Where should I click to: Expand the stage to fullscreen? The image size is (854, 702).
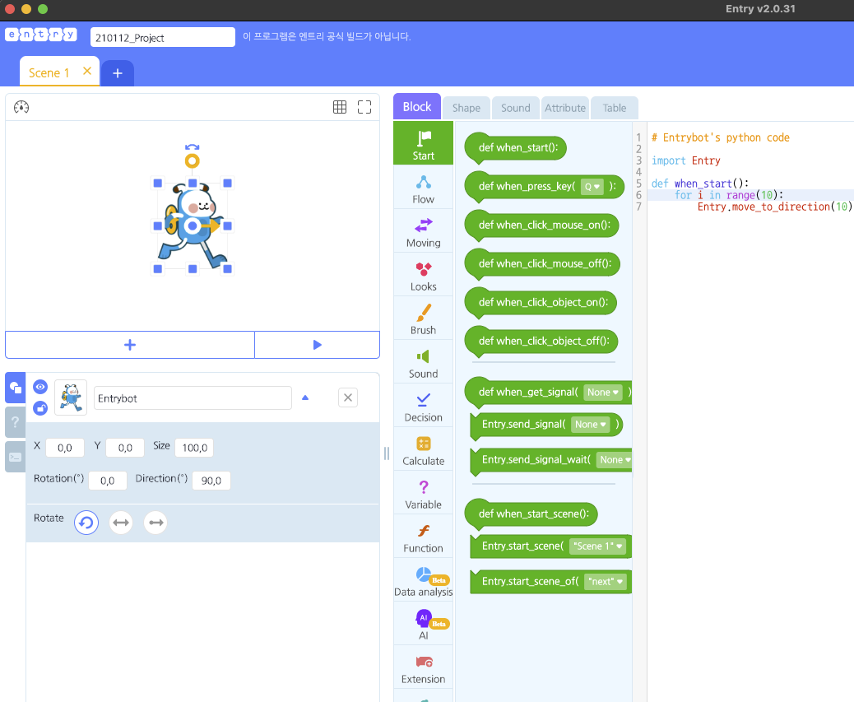tap(364, 107)
